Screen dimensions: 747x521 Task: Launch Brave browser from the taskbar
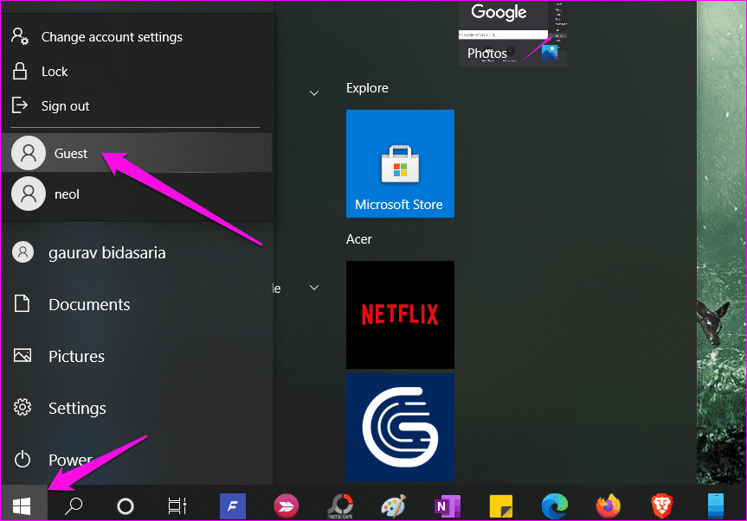[662, 505]
